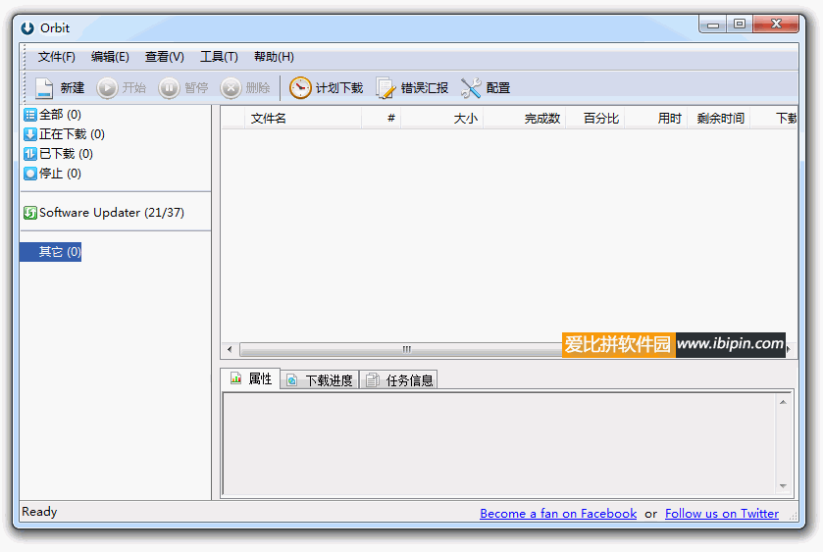The height and width of the screenshot is (552, 823).
Task: Click the 开始 start play icon
Action: tap(107, 87)
